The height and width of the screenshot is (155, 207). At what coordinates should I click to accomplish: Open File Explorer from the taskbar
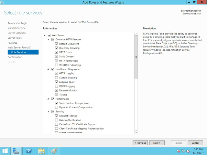click(41, 151)
